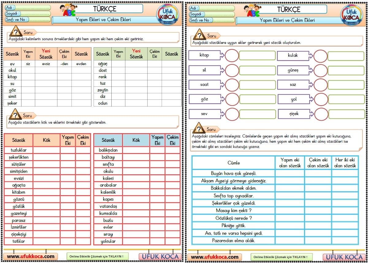
Task: Click the red circle next to the kitap box
Action: [x=232, y=56]
